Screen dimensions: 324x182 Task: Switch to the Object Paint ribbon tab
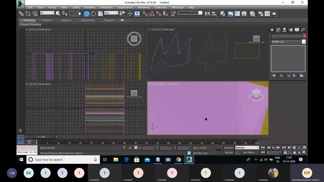click(88, 20)
